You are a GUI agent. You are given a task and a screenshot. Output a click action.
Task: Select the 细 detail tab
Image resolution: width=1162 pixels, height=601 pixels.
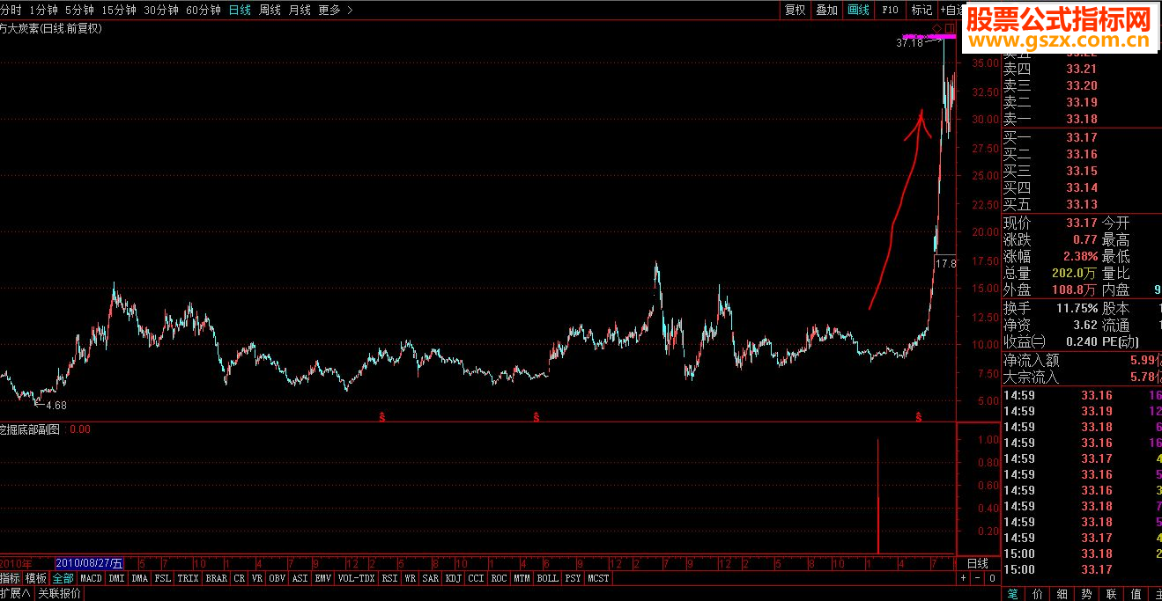pos(1062,594)
